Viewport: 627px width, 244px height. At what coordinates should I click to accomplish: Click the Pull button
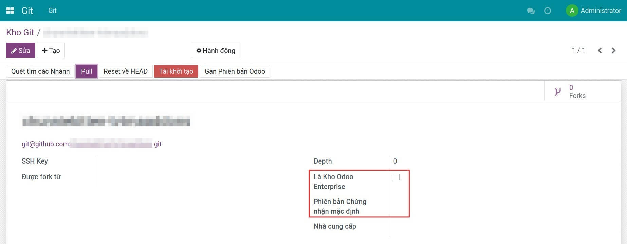[x=87, y=71]
